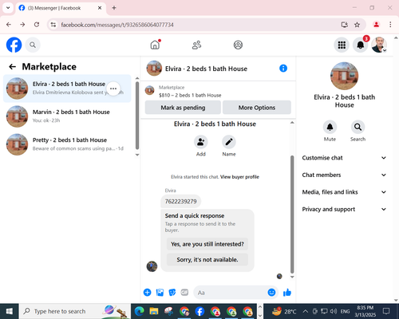Expand Privacy and support section
The width and height of the screenshot is (399, 319).
tap(344, 209)
